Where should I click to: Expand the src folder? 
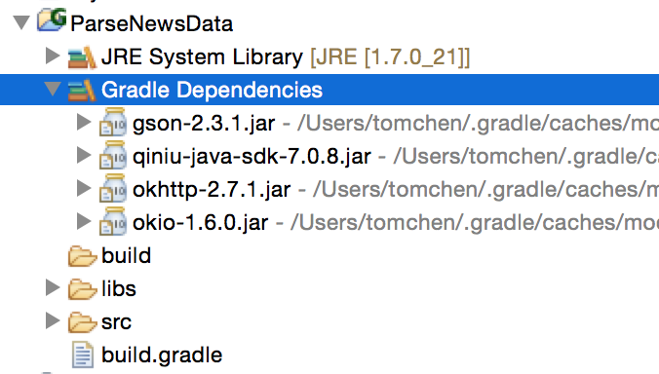pos(53,320)
